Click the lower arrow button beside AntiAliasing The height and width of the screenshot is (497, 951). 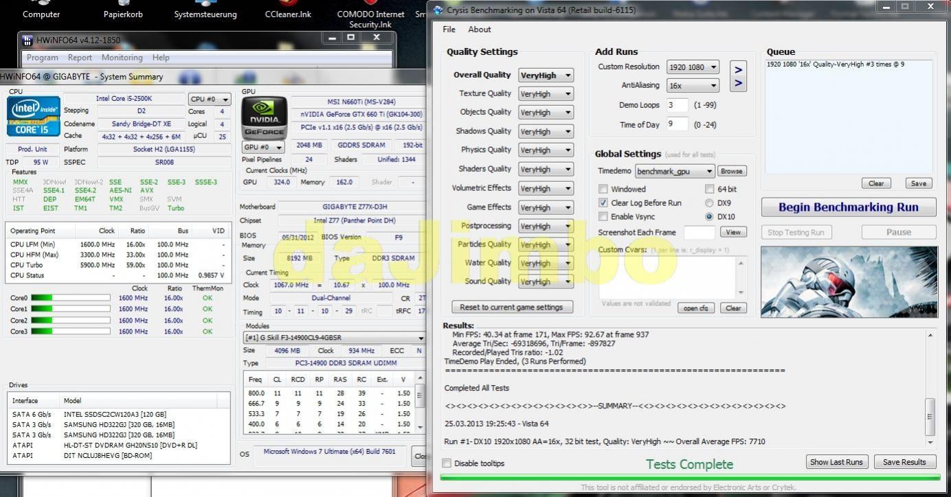click(x=738, y=84)
